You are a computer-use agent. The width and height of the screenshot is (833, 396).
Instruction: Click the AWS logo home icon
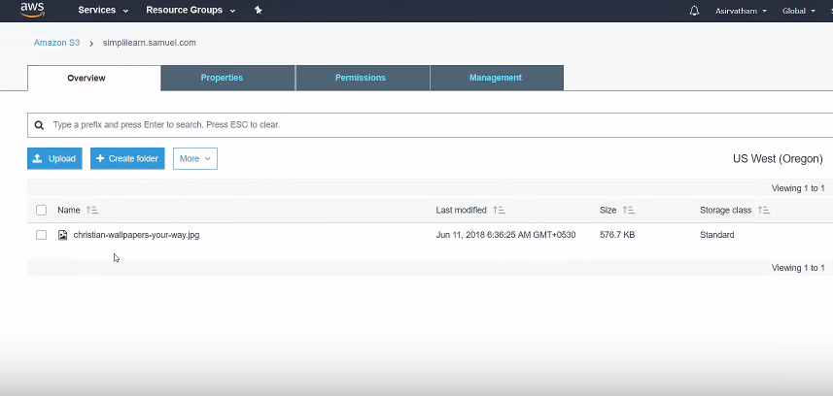[x=32, y=10]
